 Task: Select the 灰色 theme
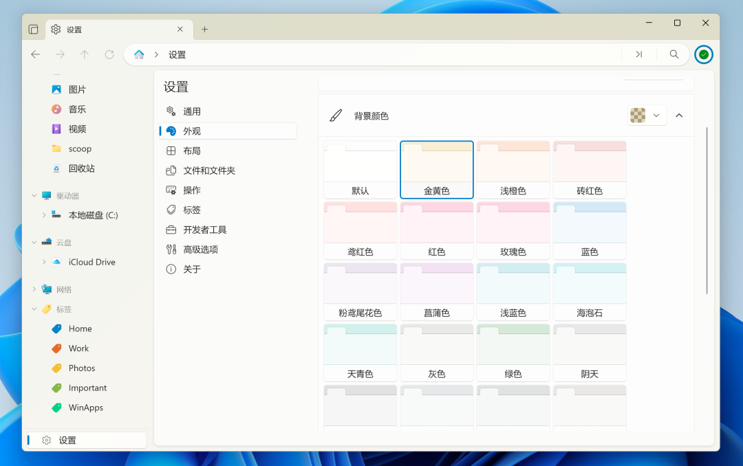[436, 353]
